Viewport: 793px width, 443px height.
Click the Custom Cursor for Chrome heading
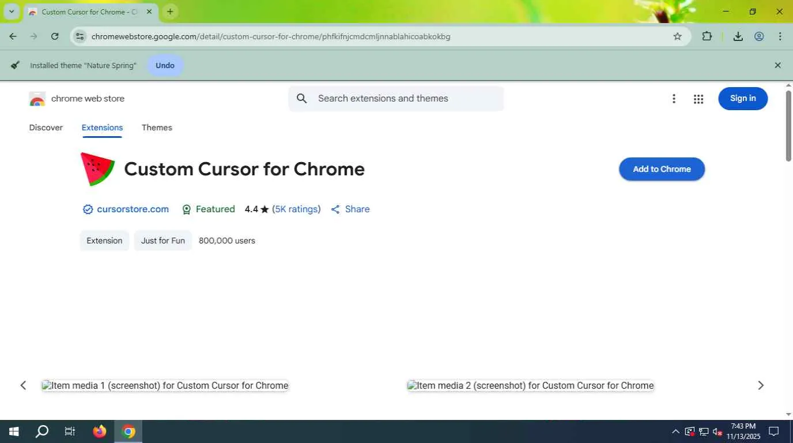(244, 169)
